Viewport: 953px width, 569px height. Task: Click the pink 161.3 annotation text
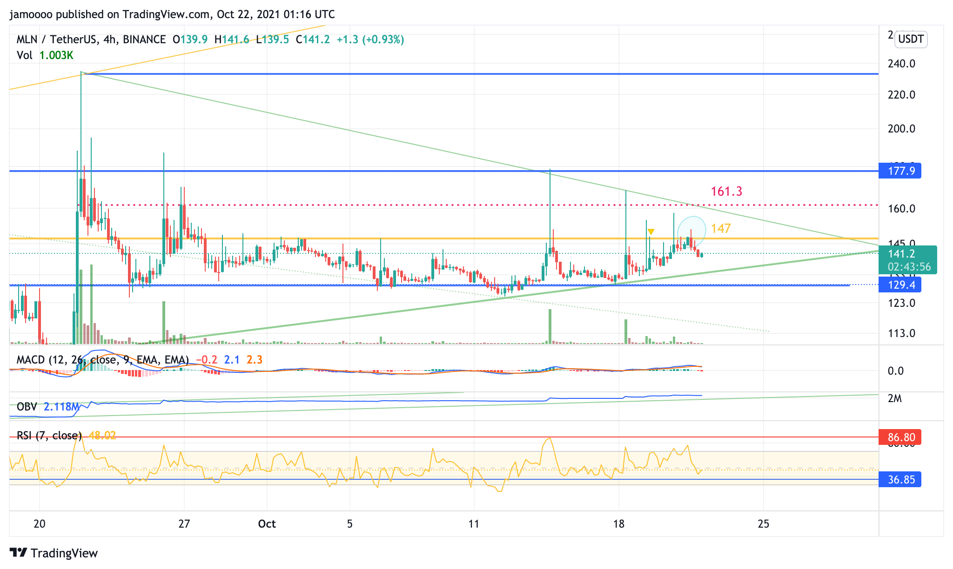(x=726, y=191)
